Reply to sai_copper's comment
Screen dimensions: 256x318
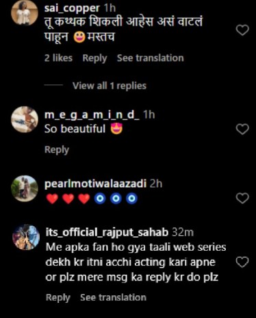click(94, 58)
